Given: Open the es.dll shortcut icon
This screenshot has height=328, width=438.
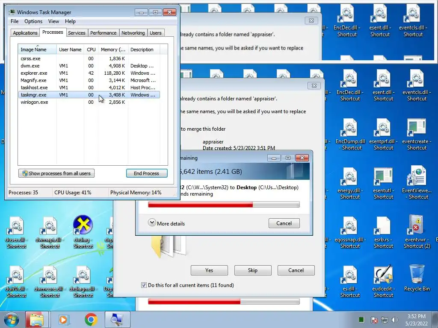Looking at the screenshot, I should pos(350,281).
